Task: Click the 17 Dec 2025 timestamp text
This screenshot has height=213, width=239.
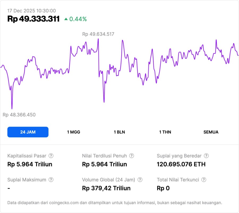Action: tap(32, 11)
